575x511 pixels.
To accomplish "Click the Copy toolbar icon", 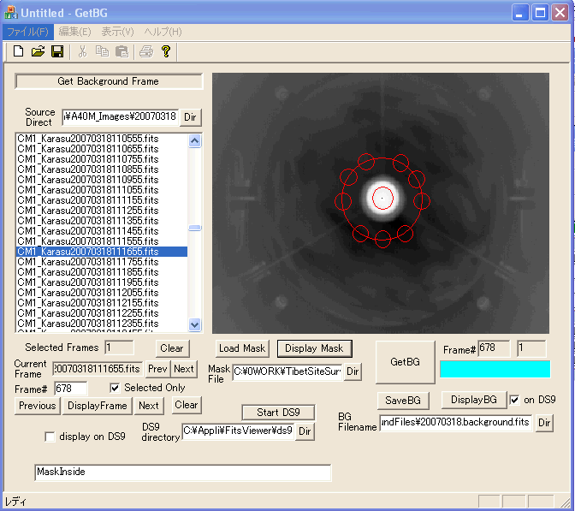I will 102,51.
